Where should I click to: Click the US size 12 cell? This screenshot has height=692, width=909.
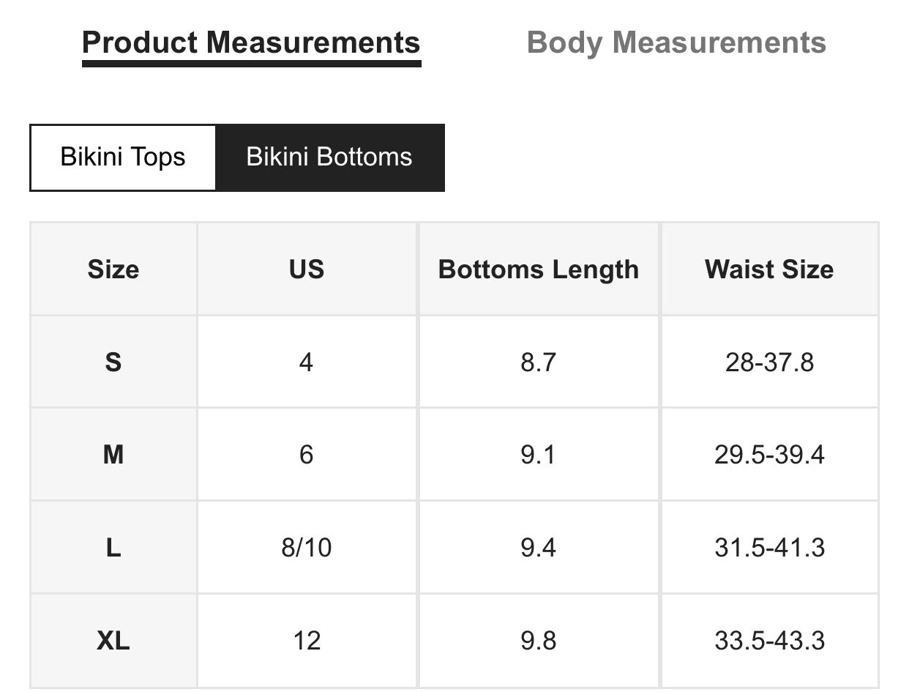click(x=307, y=641)
